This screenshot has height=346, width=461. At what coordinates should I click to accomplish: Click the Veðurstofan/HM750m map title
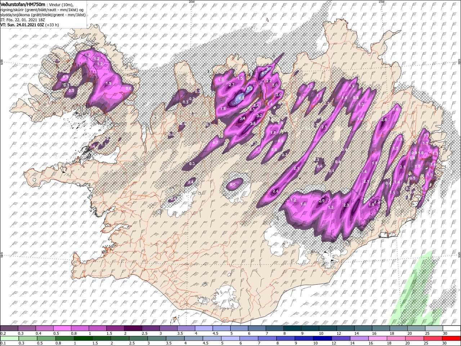click(x=23, y=4)
